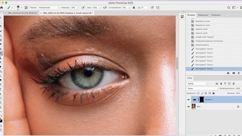The height and width of the screenshot is (136, 242).
Task: Delete current history state trash icon
Action: coord(239,73)
